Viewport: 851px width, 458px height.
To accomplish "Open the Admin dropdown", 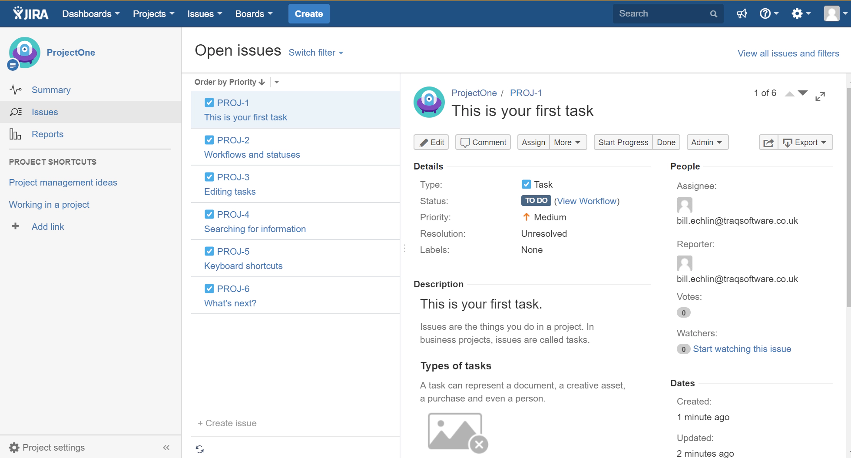I will (x=707, y=142).
